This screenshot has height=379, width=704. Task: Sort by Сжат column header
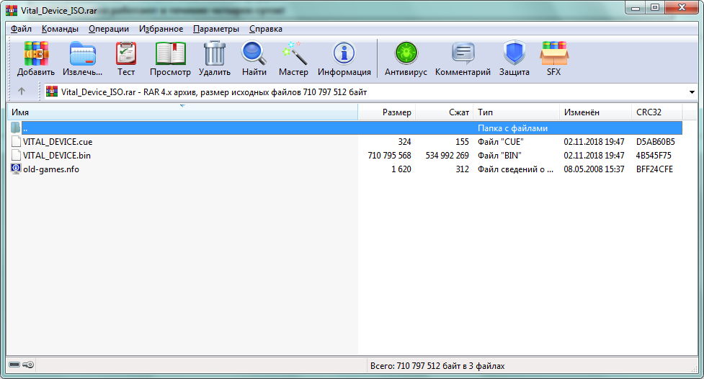point(445,112)
